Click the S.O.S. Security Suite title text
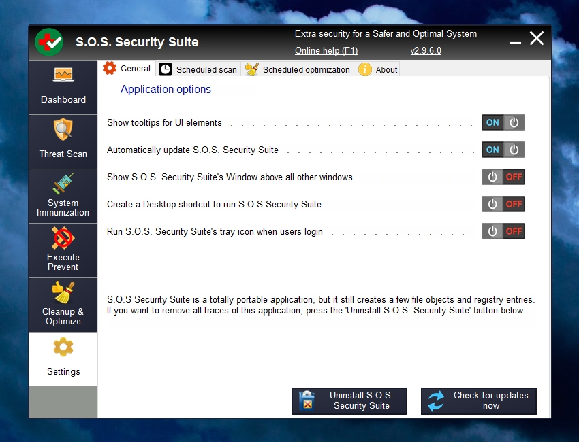 coord(137,42)
